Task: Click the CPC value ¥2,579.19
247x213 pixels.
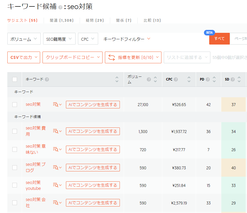Action: click(179, 203)
